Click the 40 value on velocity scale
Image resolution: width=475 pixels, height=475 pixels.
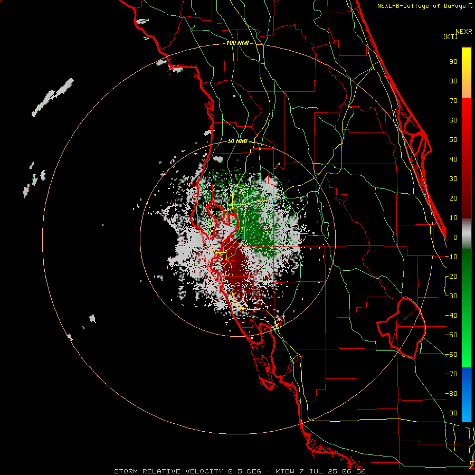point(453,159)
